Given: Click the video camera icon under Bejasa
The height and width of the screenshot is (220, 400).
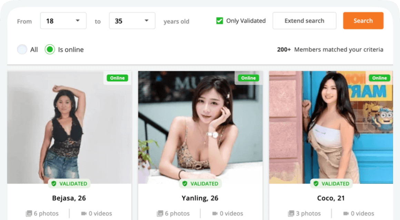Looking at the screenshot, I should click(x=84, y=213).
